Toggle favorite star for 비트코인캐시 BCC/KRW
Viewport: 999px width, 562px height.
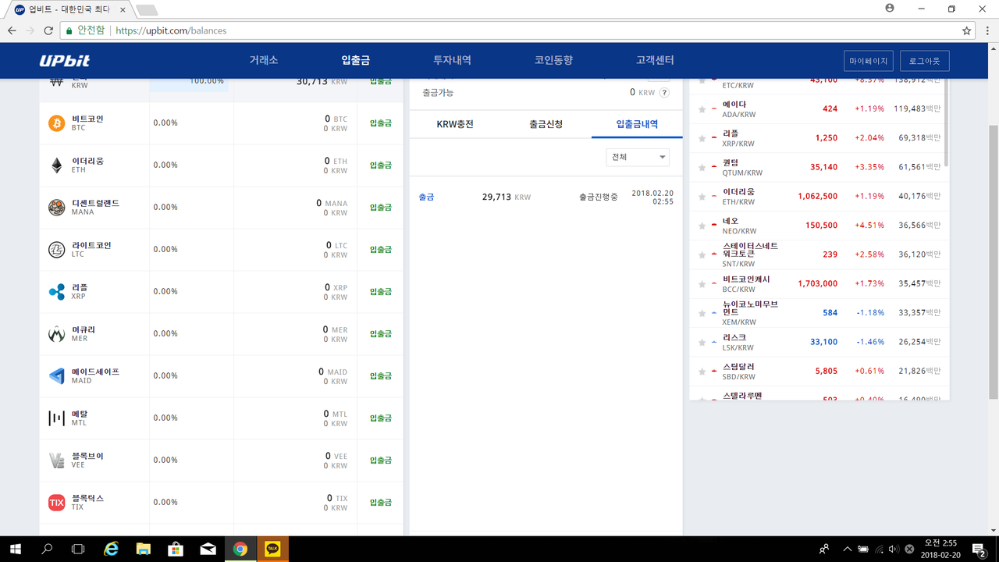point(702,283)
